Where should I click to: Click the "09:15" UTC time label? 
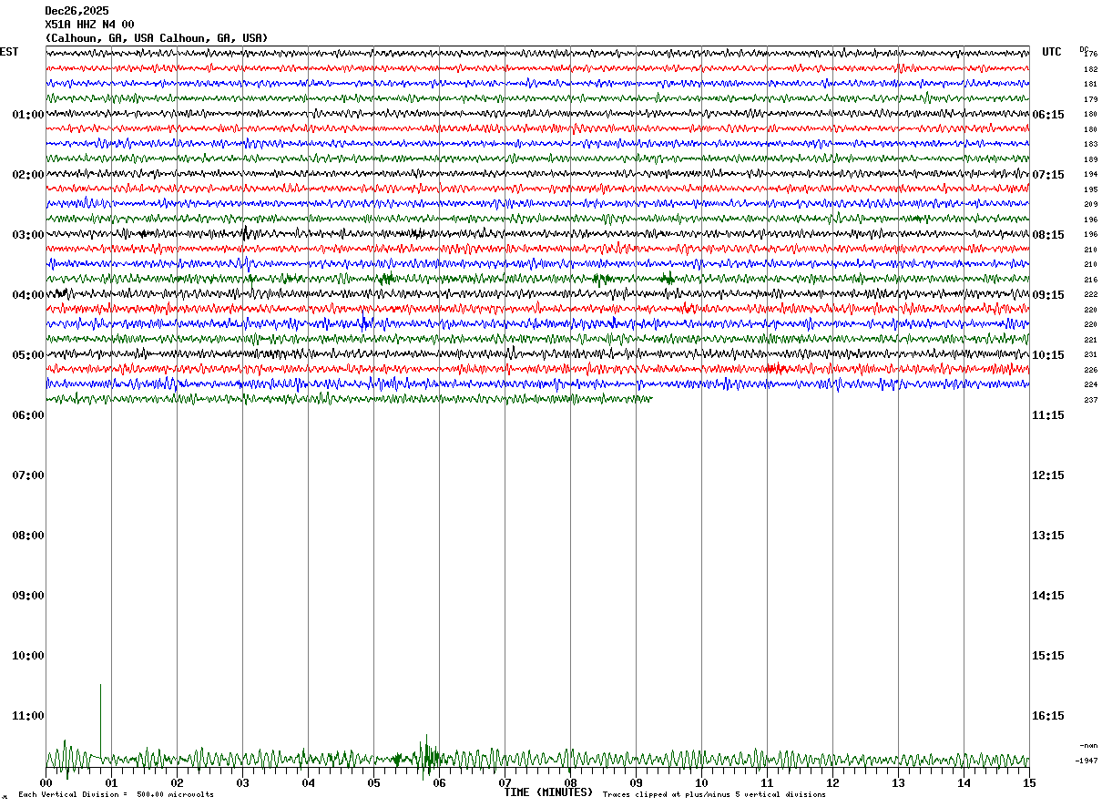pos(1048,295)
